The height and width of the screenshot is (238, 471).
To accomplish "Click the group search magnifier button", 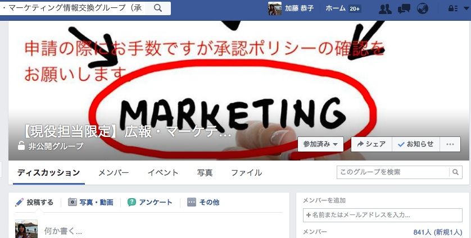I will pyautogui.click(x=456, y=172).
